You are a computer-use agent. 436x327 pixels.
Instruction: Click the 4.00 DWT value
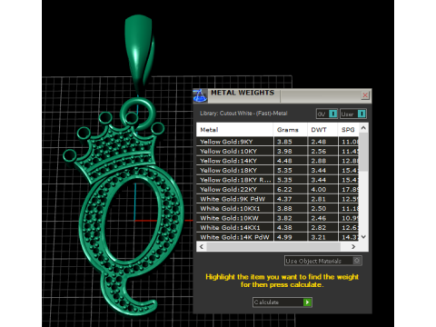(x=319, y=189)
